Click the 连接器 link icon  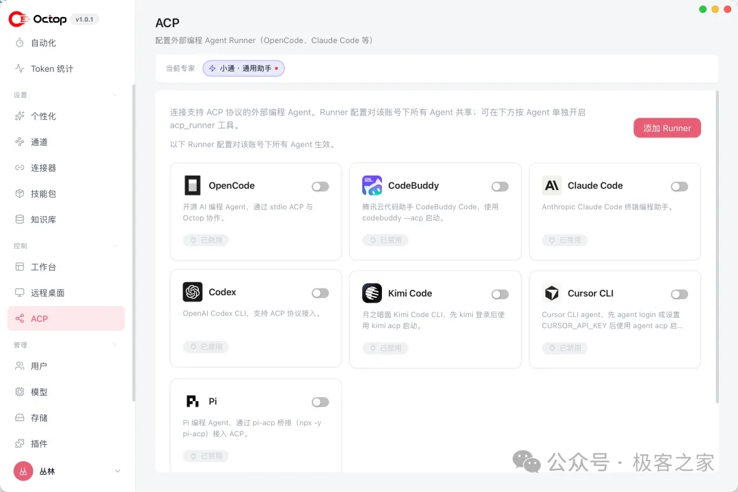pyautogui.click(x=20, y=167)
